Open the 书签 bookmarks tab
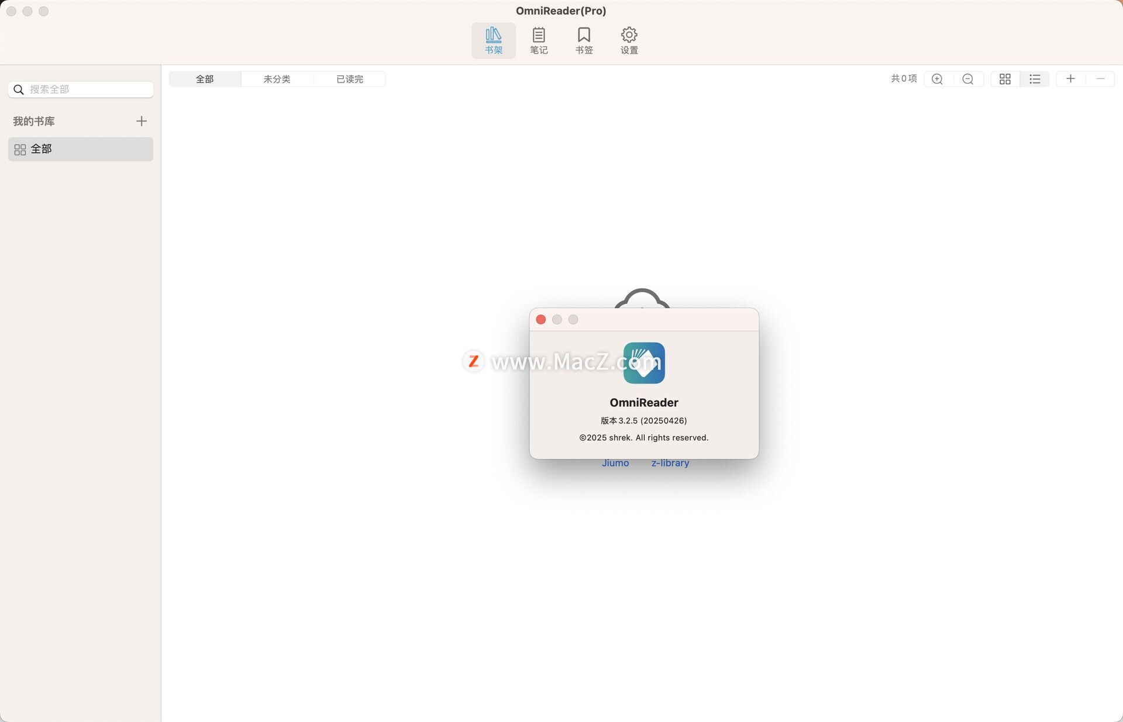1123x722 pixels. tap(584, 40)
